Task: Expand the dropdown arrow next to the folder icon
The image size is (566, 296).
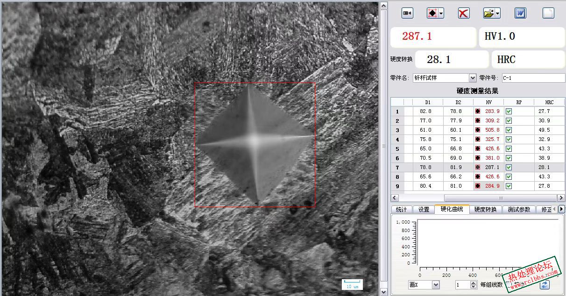Action: pyautogui.click(x=498, y=13)
